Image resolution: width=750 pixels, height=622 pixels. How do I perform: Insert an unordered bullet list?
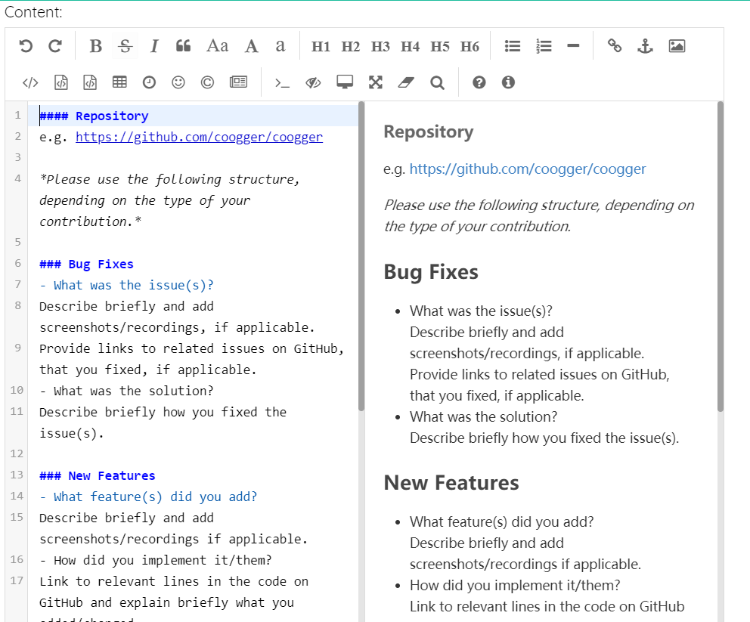[513, 46]
